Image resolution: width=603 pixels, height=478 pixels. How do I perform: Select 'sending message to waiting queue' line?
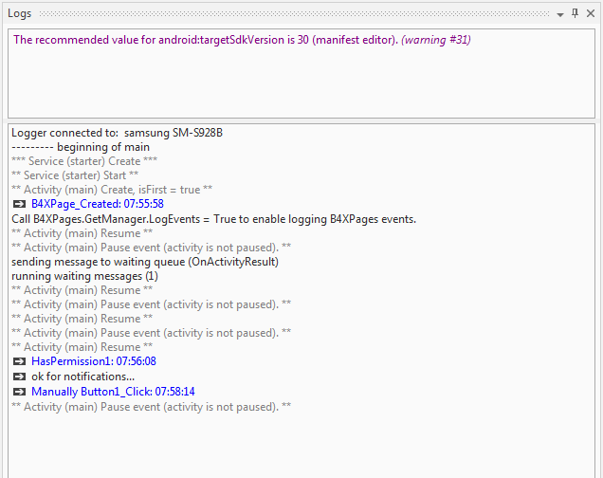(x=145, y=262)
